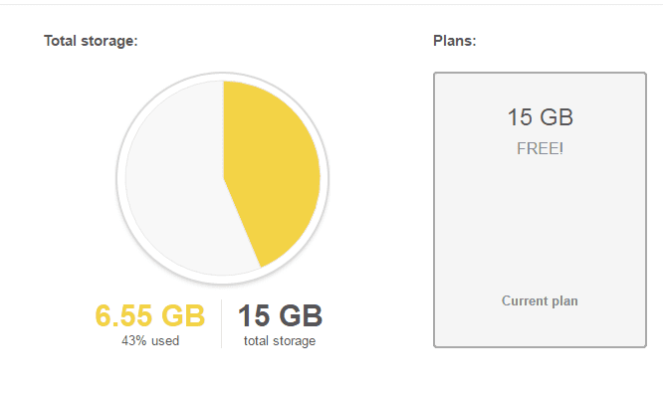Select the 15 GB title in the plan card
This screenshot has width=663, height=393.
pyautogui.click(x=540, y=117)
